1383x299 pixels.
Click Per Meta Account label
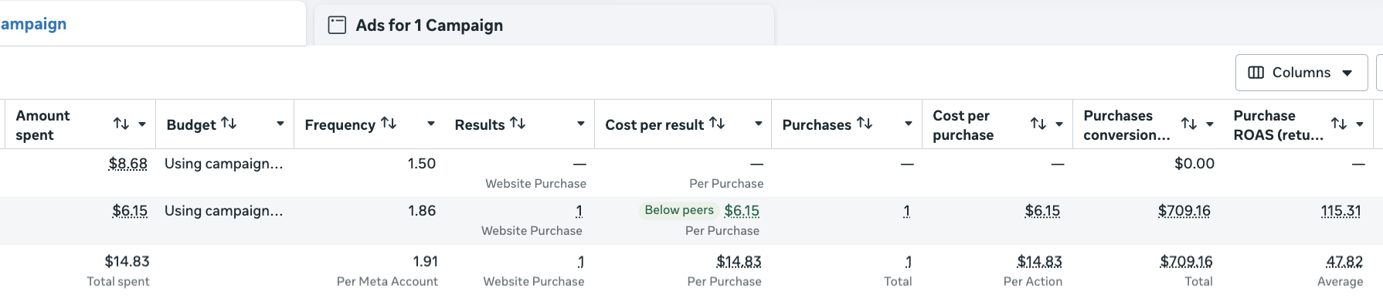[x=387, y=282]
